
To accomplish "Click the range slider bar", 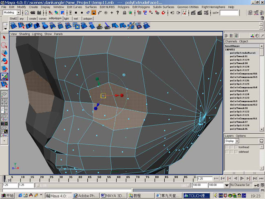I will click(x=113, y=186).
